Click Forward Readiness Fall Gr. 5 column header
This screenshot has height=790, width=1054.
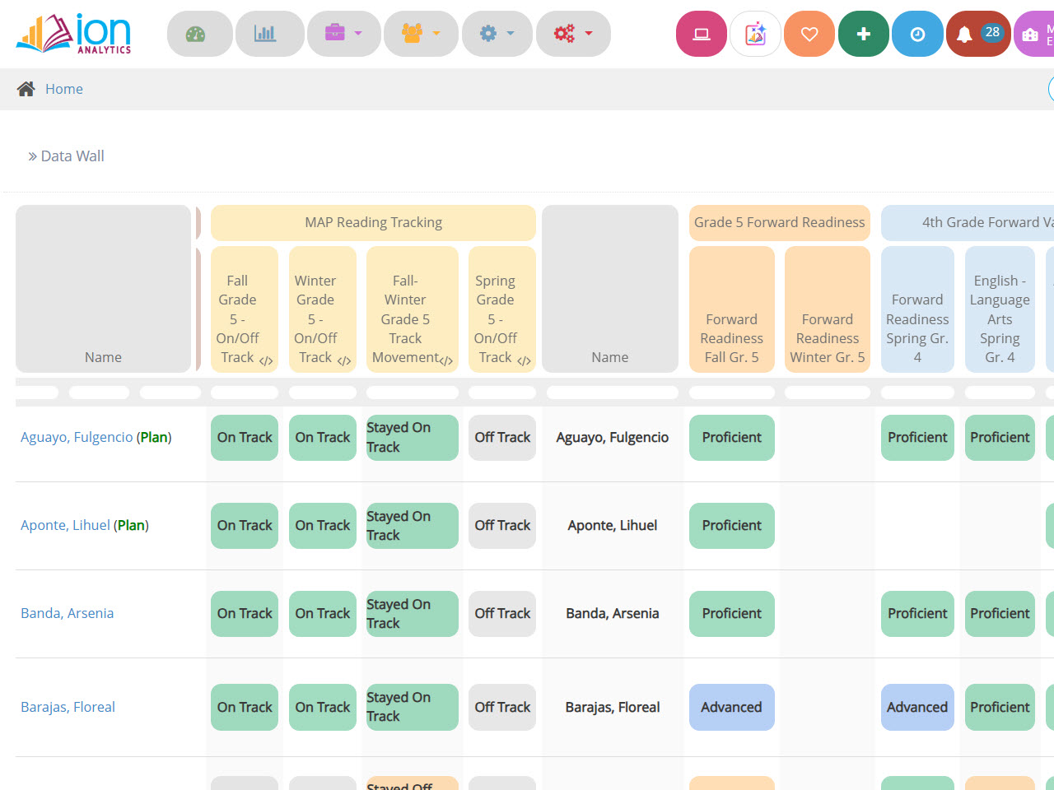pyautogui.click(x=732, y=309)
